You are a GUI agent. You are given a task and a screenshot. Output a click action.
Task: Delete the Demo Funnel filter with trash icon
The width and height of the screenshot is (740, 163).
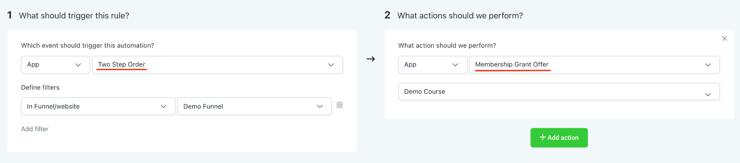(x=340, y=105)
